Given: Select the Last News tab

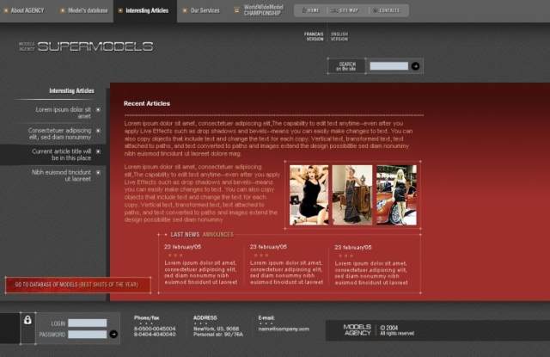Looking at the screenshot, I should tap(185, 235).
